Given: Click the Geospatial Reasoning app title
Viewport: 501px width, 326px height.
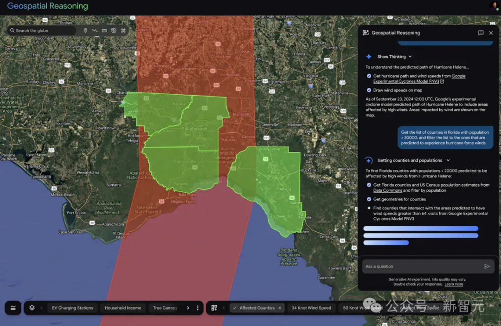Looking at the screenshot, I should [x=47, y=6].
